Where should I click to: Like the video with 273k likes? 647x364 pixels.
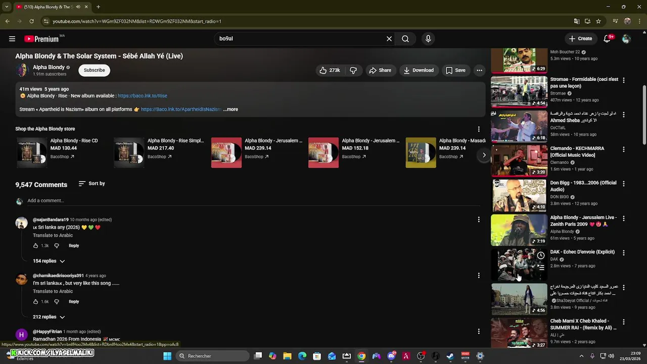coord(330,70)
